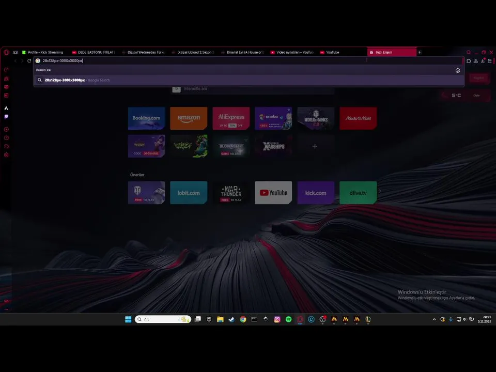The width and height of the screenshot is (496, 372).
Task: Open the World of Warships tile
Action: tap(273, 146)
